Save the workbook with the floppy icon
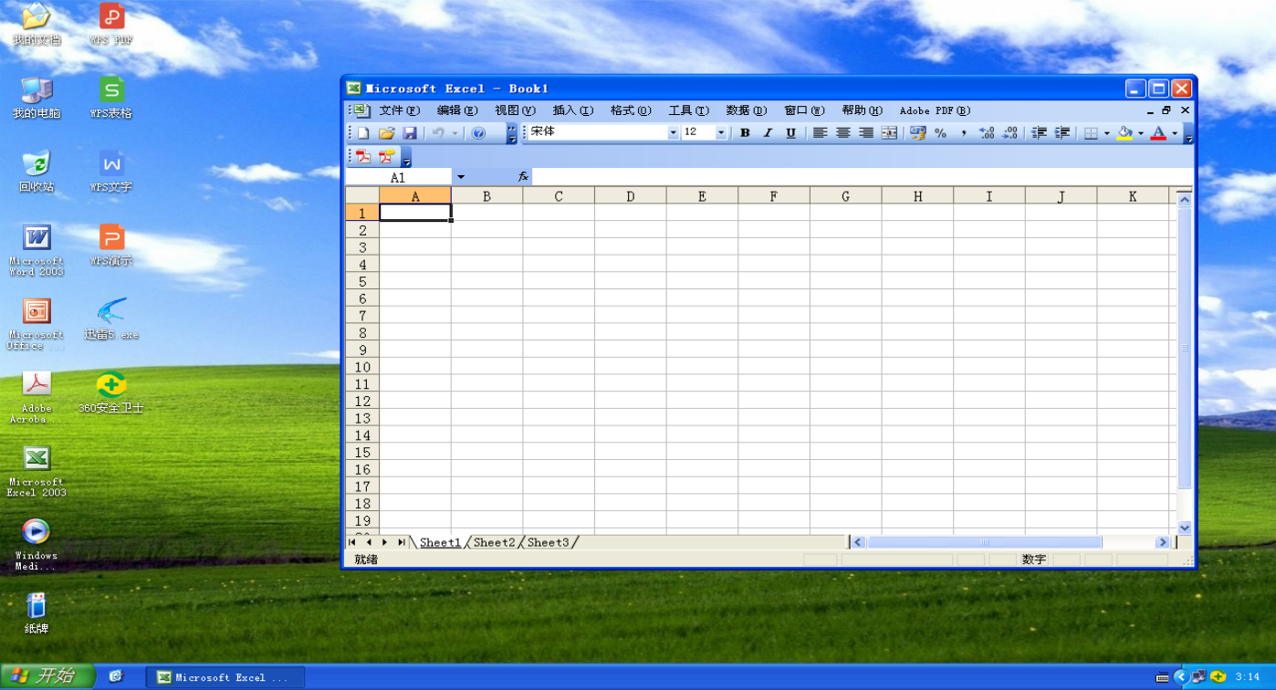The width and height of the screenshot is (1276, 690). 410,133
